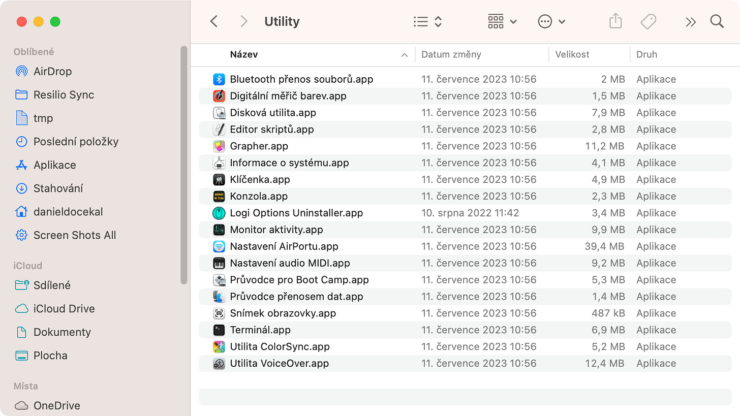This screenshot has width=740, height=416.
Task: Click the Terminál app icon
Action: coord(219,331)
